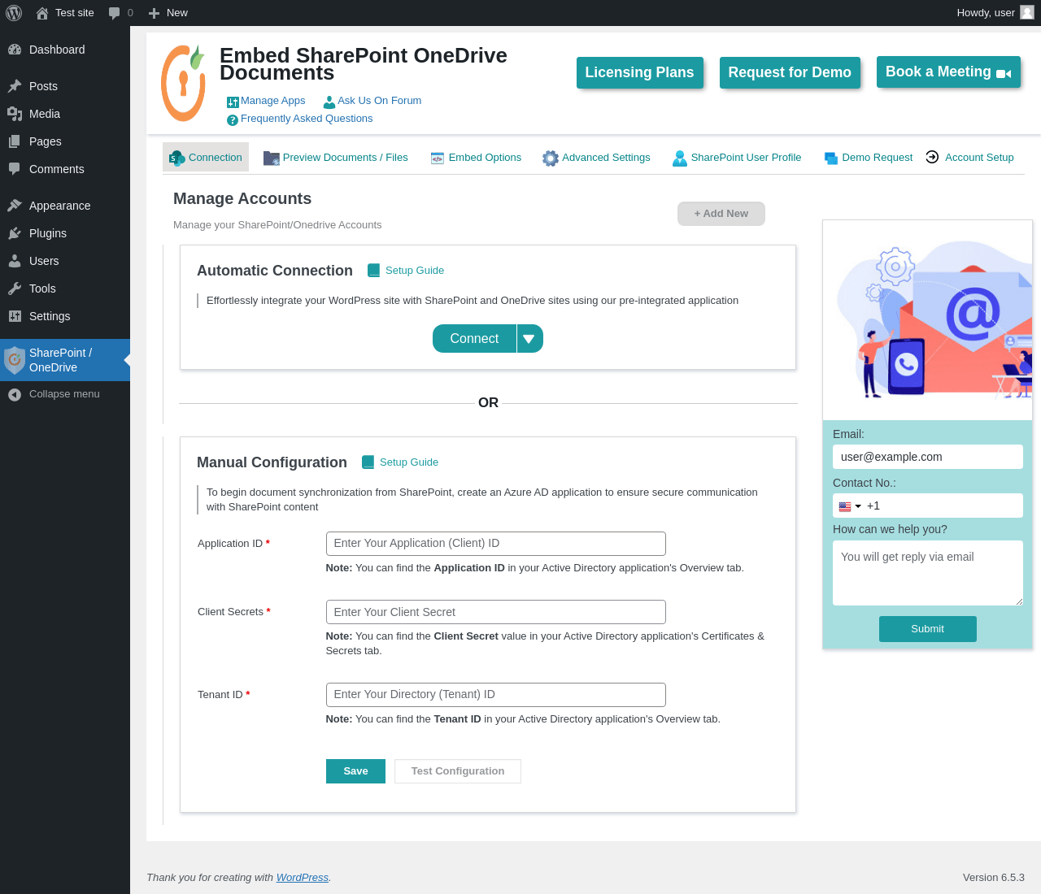Image resolution: width=1041 pixels, height=894 pixels.
Task: Expand the Connect button dropdown arrow
Action: point(529,339)
